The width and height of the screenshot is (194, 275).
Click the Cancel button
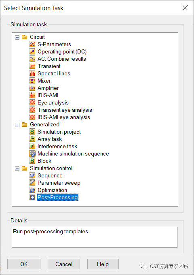click(64, 264)
